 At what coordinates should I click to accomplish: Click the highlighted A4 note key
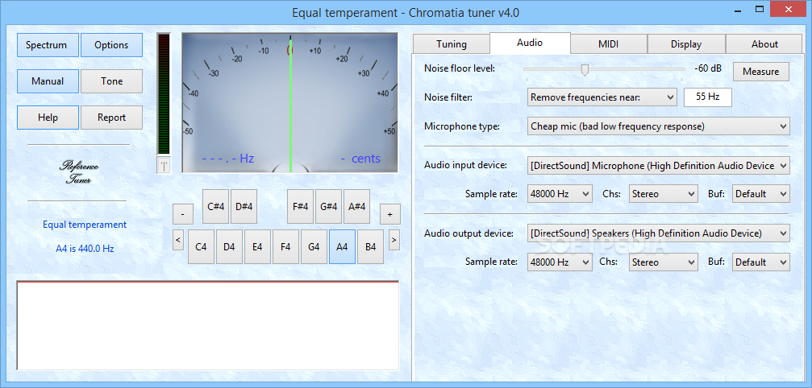[343, 246]
